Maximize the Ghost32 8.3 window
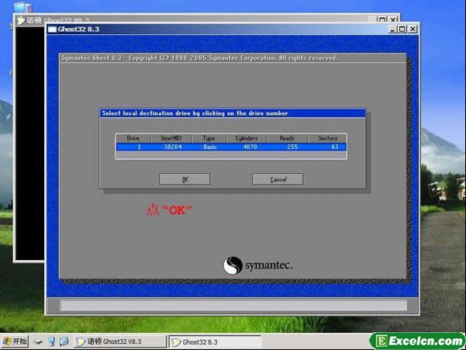This screenshot has height=350, width=466. [x=402, y=29]
